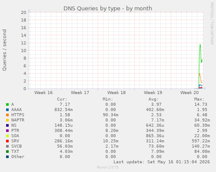The width and height of the screenshot is (216, 172).
Task: Click the green A query peak on the graph
Action: point(200,44)
